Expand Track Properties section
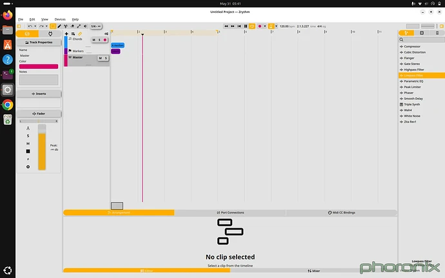445x278 pixels. [x=39, y=43]
